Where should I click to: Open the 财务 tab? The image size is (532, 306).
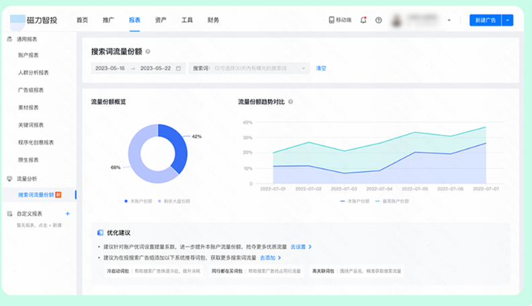coord(213,20)
